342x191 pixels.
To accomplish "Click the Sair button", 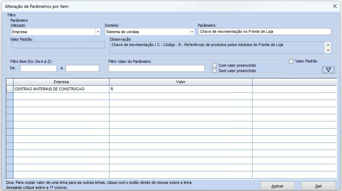I will (318, 186).
